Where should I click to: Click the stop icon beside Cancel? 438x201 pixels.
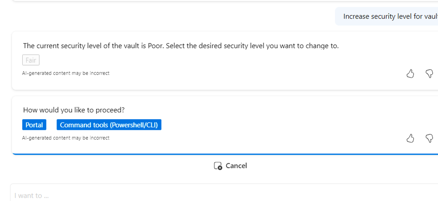pos(218,166)
